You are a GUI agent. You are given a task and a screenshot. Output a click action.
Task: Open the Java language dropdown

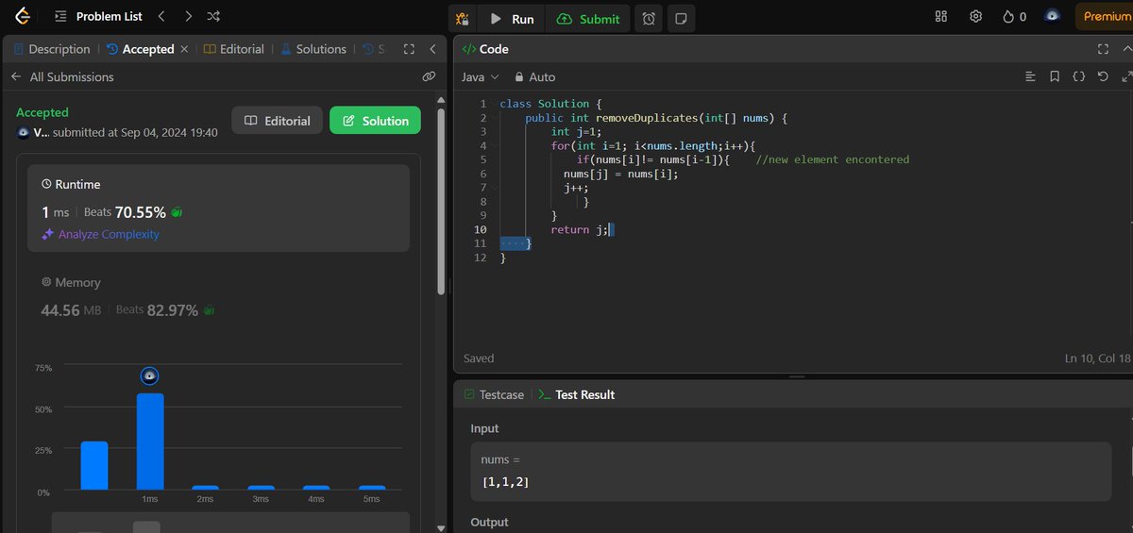pyautogui.click(x=480, y=77)
